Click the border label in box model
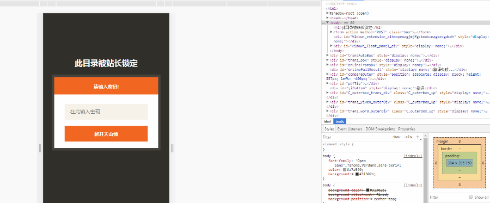 pyautogui.click(x=446, y=149)
